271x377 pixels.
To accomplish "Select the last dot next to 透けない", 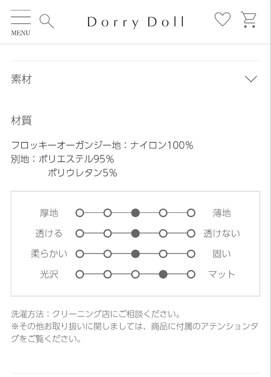I will (x=191, y=234).
